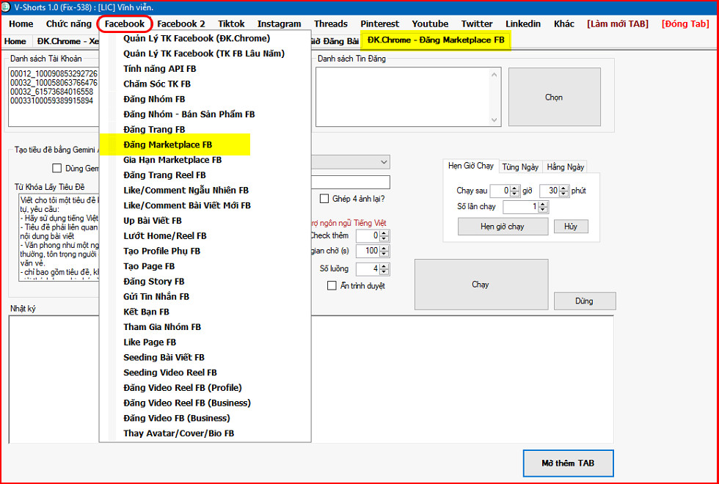Viewport: 719px width, 484px height.
Task: Click the Mở thêm TAB button
Action: (x=568, y=463)
